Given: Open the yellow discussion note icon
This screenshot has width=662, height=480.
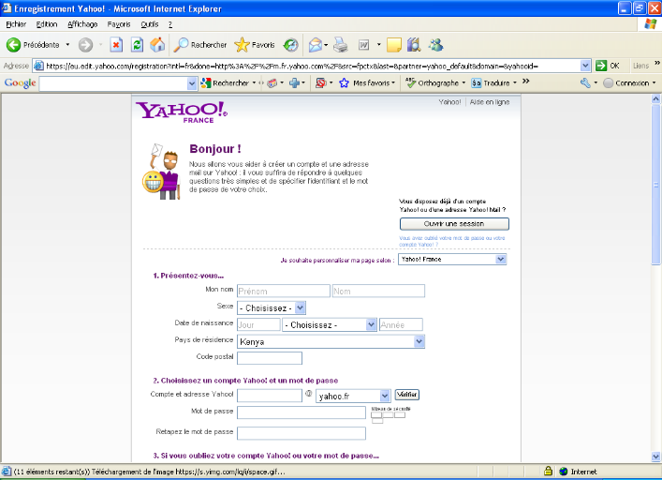Looking at the screenshot, I should [394, 45].
